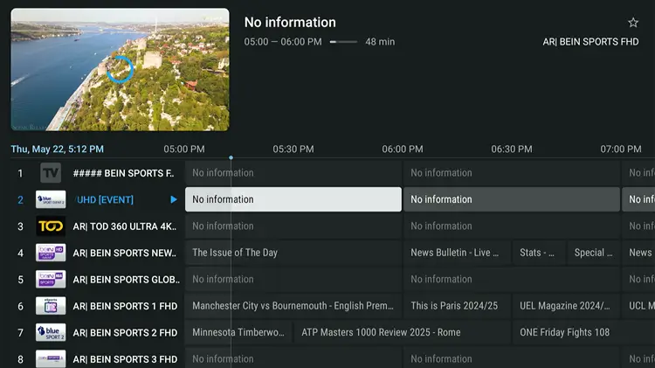Open the live preview video thumbnail
This screenshot has width=655, height=368.
click(x=120, y=69)
